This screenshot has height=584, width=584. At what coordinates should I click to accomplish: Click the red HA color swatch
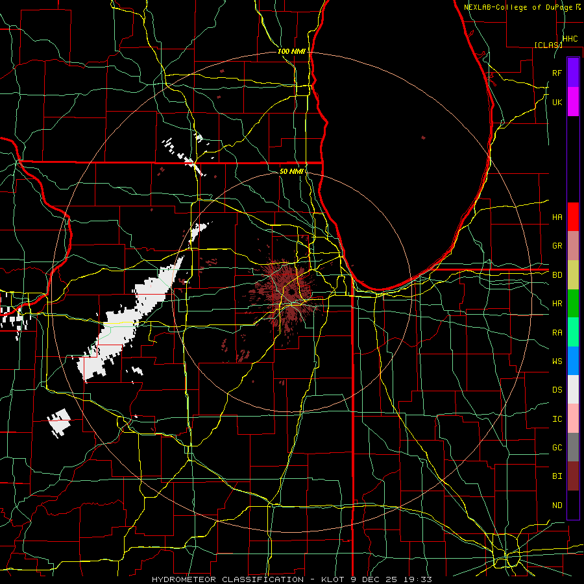[x=573, y=217]
